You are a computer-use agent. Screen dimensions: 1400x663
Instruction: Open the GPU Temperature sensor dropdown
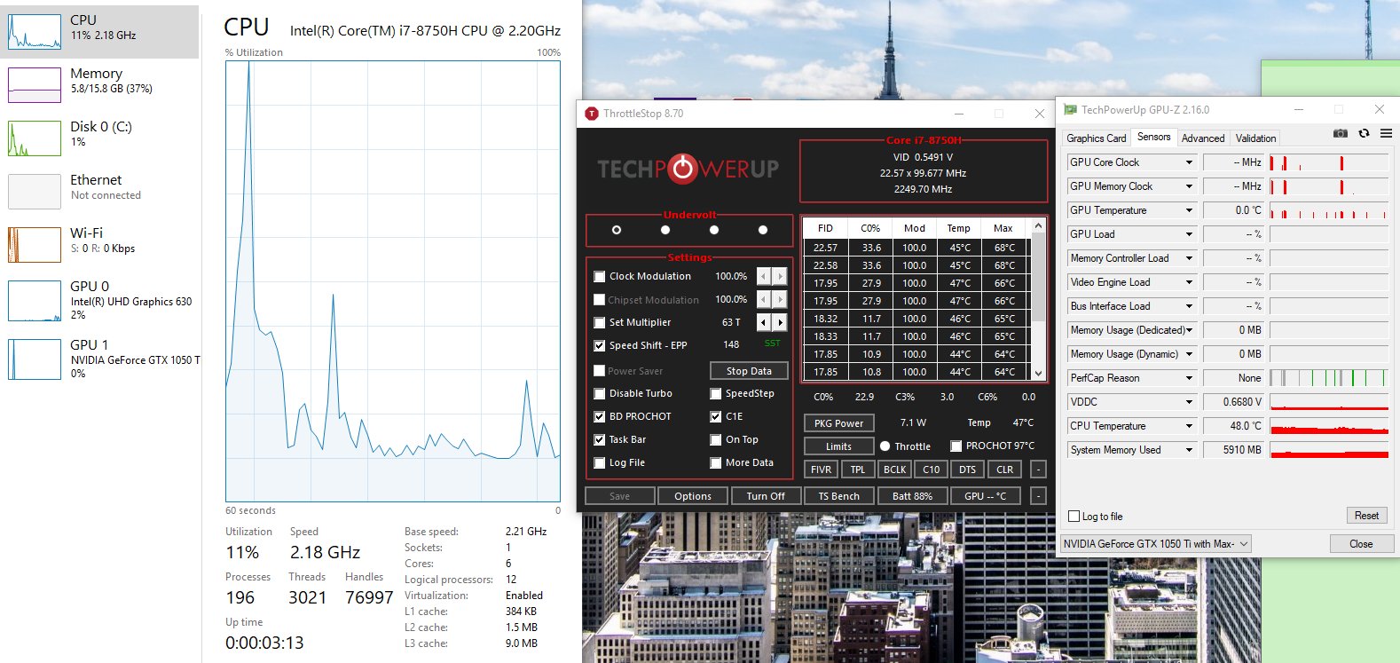pyautogui.click(x=1189, y=210)
